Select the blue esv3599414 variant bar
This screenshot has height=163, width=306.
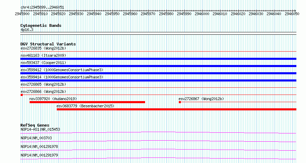(158, 80)
